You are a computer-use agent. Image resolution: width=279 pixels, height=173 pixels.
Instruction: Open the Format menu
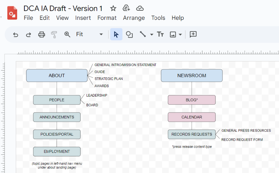point(107,18)
